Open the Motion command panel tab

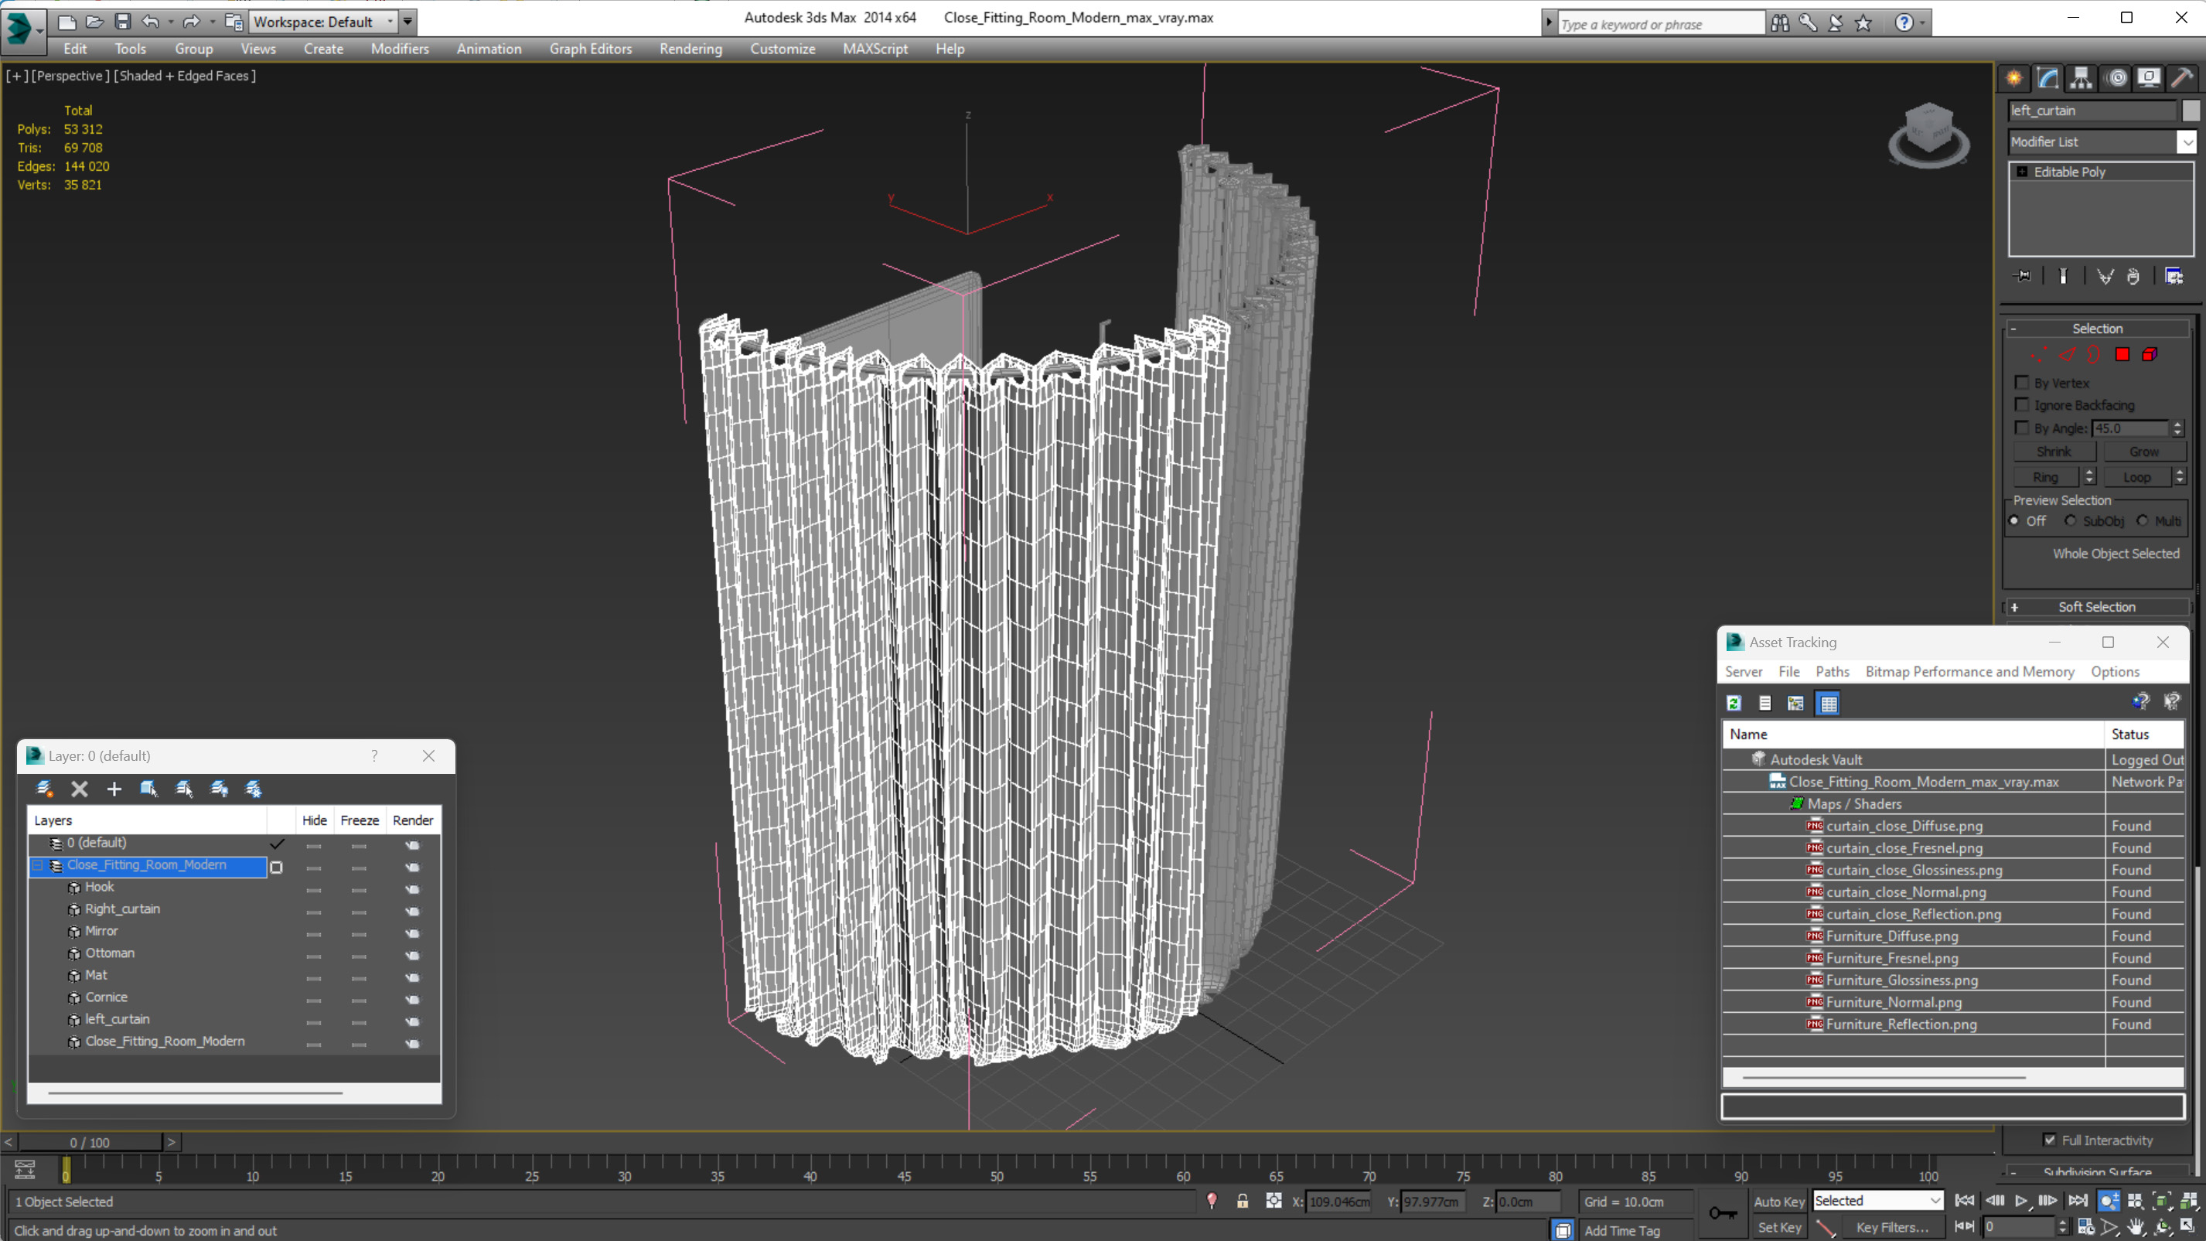point(2116,78)
